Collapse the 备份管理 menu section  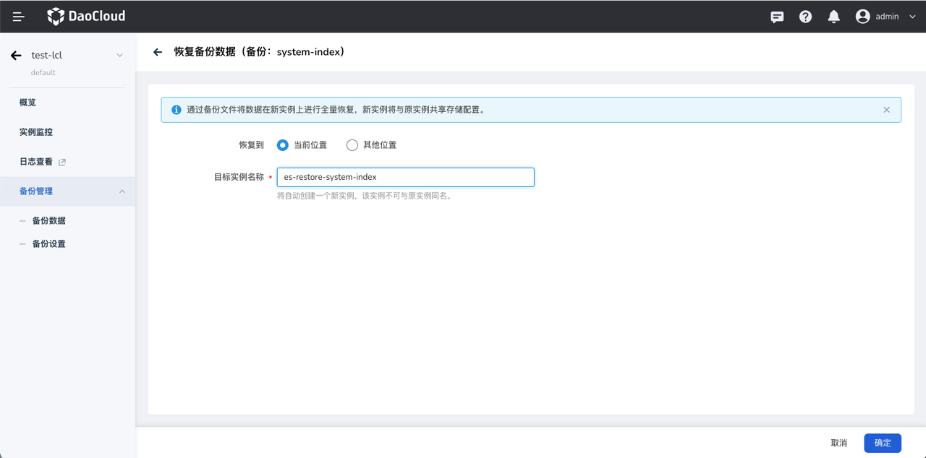(x=122, y=191)
